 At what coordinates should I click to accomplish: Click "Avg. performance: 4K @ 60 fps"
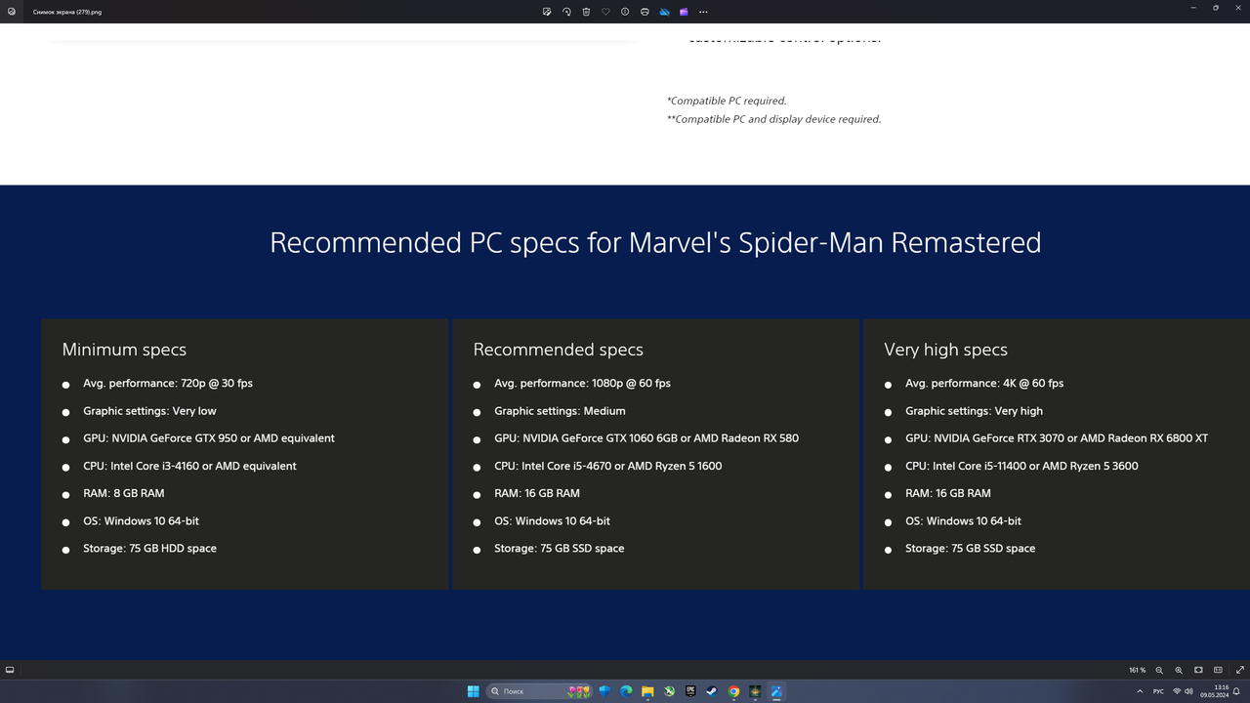[x=984, y=384]
